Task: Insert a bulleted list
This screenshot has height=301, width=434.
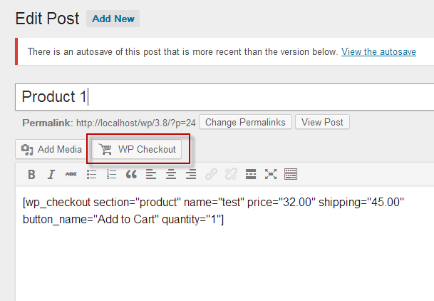Action: point(92,175)
